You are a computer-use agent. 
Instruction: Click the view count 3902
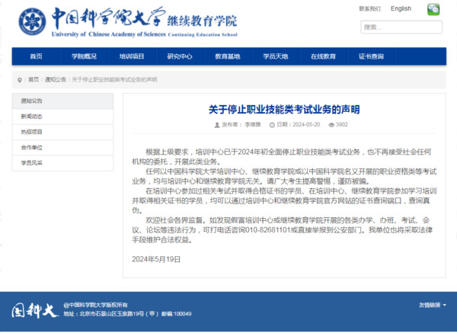342,125
